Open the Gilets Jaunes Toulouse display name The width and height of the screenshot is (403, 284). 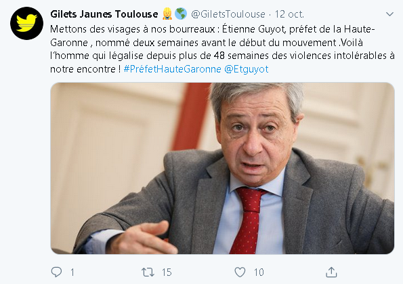104,14
